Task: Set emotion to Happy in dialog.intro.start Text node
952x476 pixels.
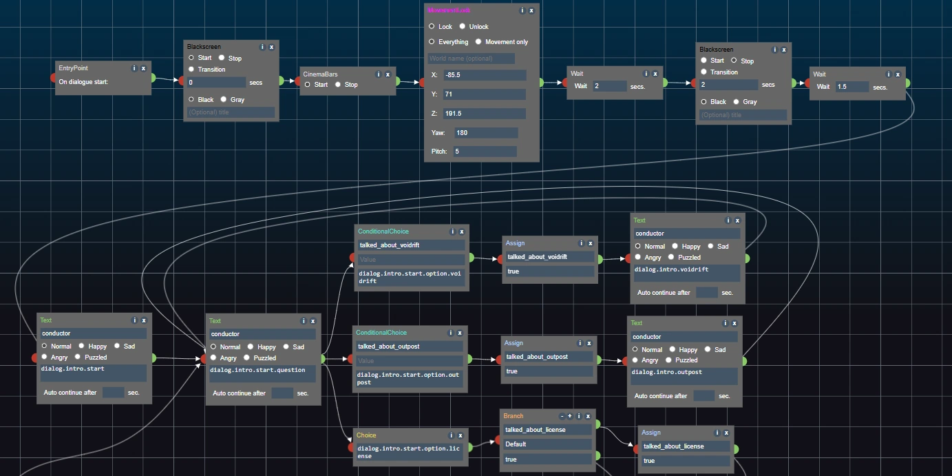Action: [x=82, y=346]
